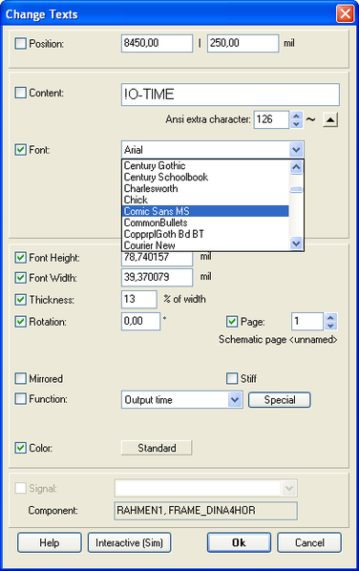
Task: Click the Font Width field 39,370079
Action: pos(157,278)
